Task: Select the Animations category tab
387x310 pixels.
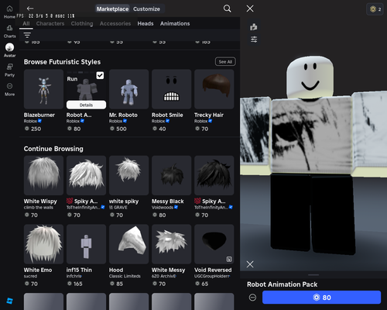Action: (x=175, y=23)
